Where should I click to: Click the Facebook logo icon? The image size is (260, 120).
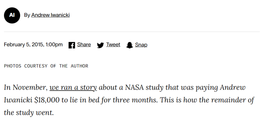(72, 45)
